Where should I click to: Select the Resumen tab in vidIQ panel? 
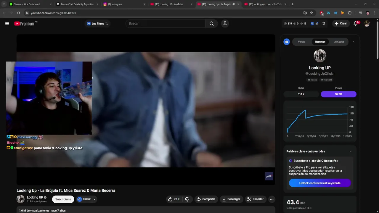coord(320,42)
